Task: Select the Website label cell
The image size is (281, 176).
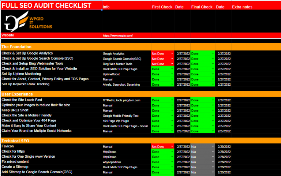Action: coord(52,35)
